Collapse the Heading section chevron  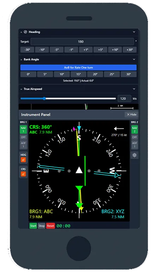click(134, 32)
